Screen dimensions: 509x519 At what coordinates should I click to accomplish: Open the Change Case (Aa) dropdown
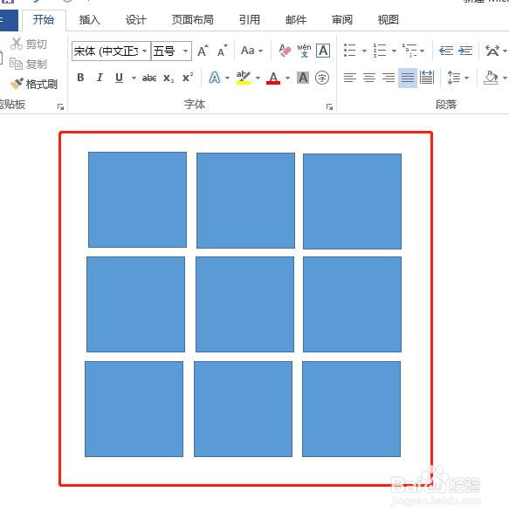251,51
